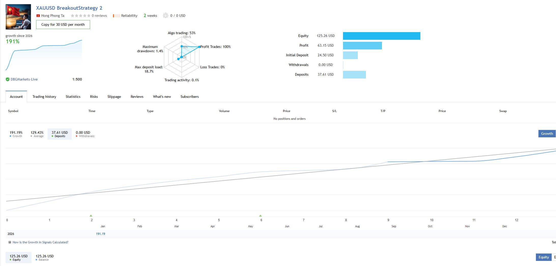Viewport: 556px width, 266px height.
Task: Click the green deposit triangle at axis mark 2
Action: coord(91,216)
